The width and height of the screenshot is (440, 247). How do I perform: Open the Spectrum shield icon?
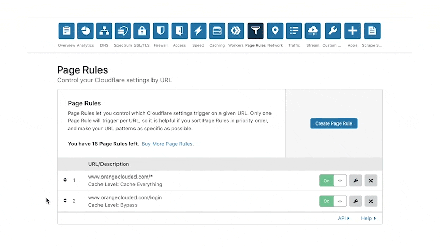pos(123,31)
